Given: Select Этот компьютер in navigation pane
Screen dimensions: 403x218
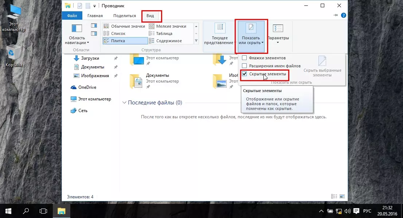Looking at the screenshot, I should [94, 99].
